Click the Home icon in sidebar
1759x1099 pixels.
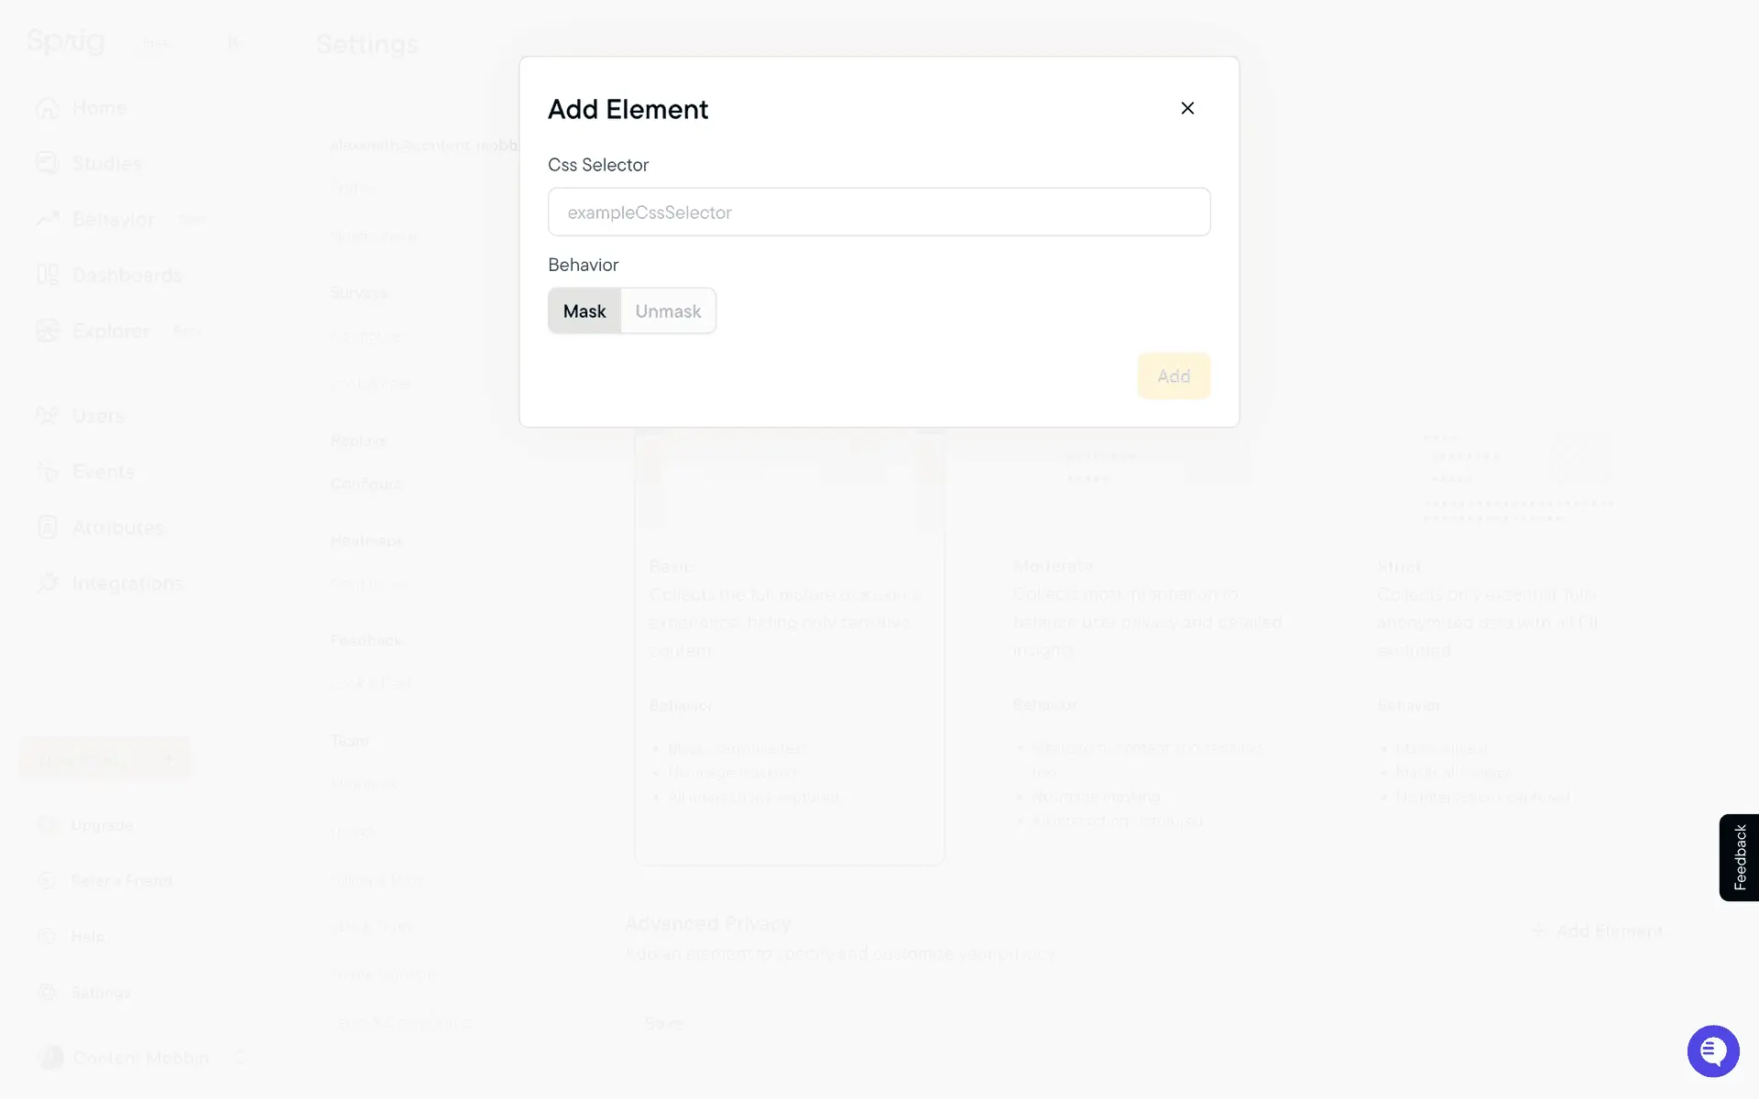48,108
